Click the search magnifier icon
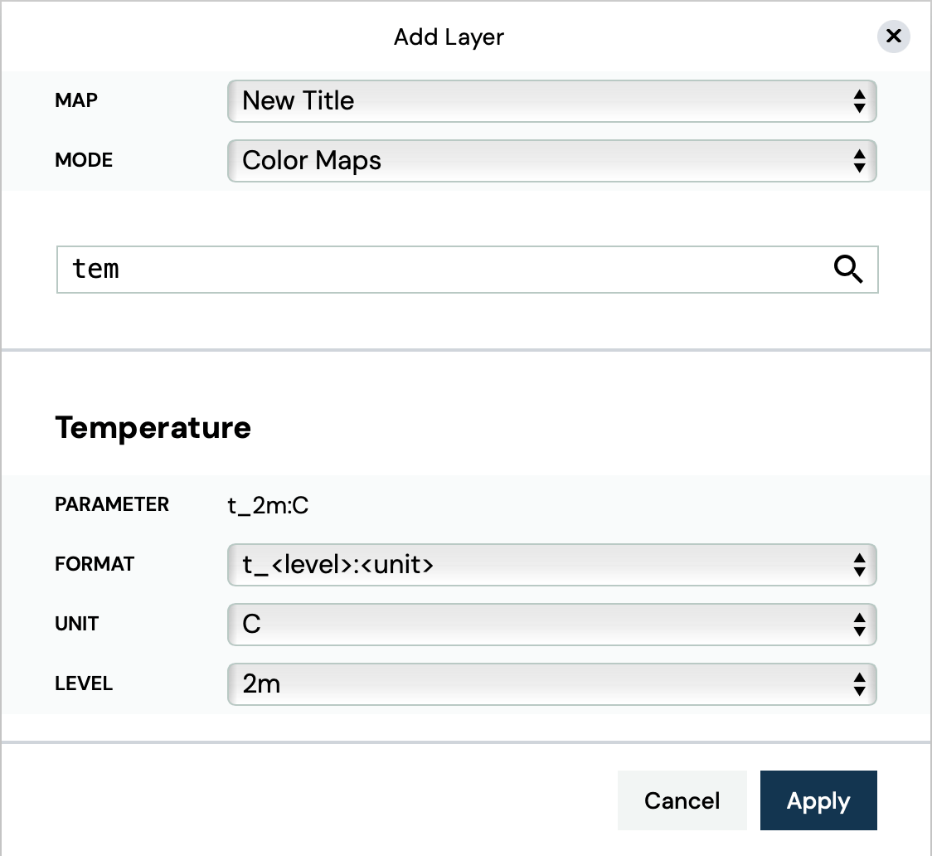The width and height of the screenshot is (932, 856). (x=848, y=270)
